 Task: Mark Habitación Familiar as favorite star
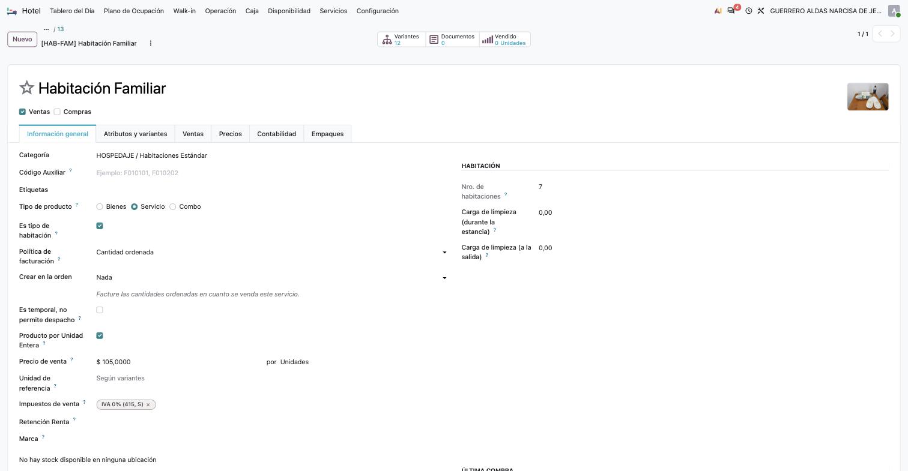(26, 88)
